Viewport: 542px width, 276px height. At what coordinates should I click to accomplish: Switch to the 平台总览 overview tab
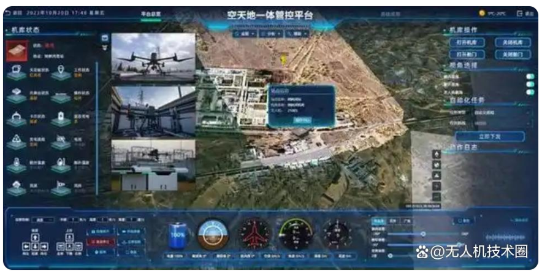151,13
